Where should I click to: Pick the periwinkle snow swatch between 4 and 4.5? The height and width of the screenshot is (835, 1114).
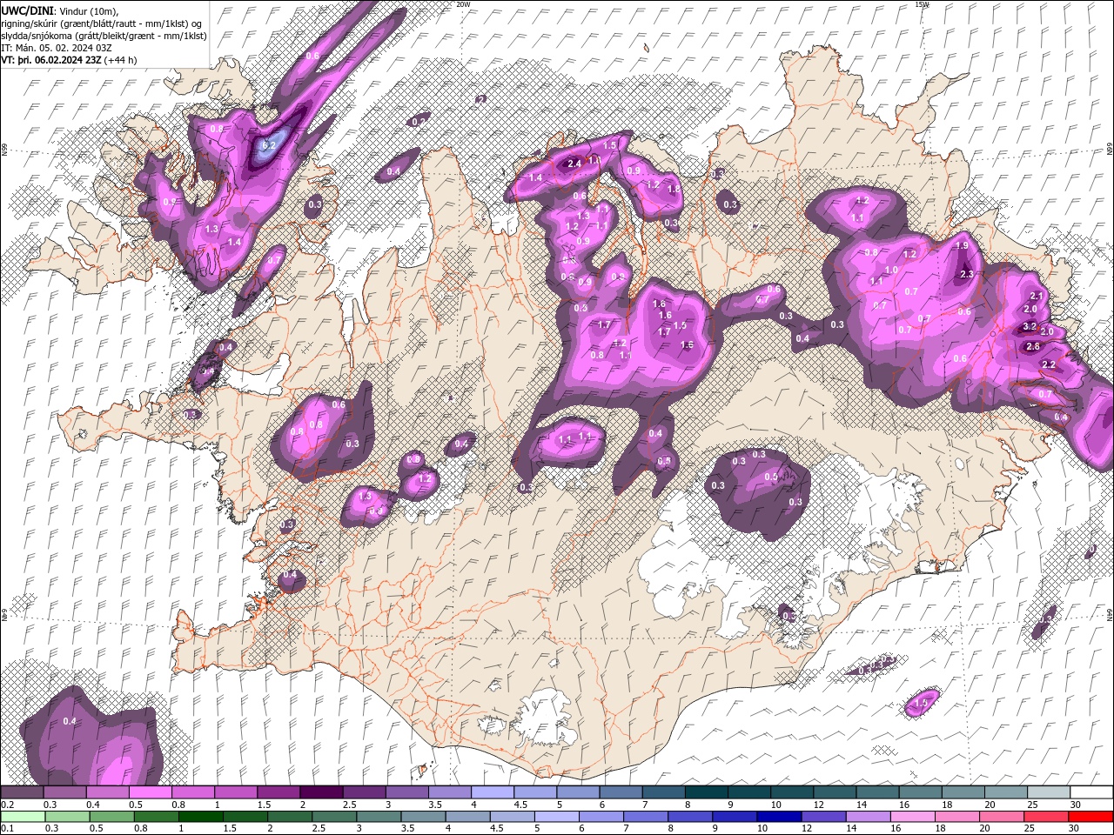493,792
